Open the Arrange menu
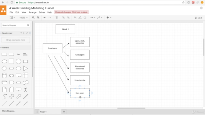This screenshot has height=115, width=205. (33, 12)
